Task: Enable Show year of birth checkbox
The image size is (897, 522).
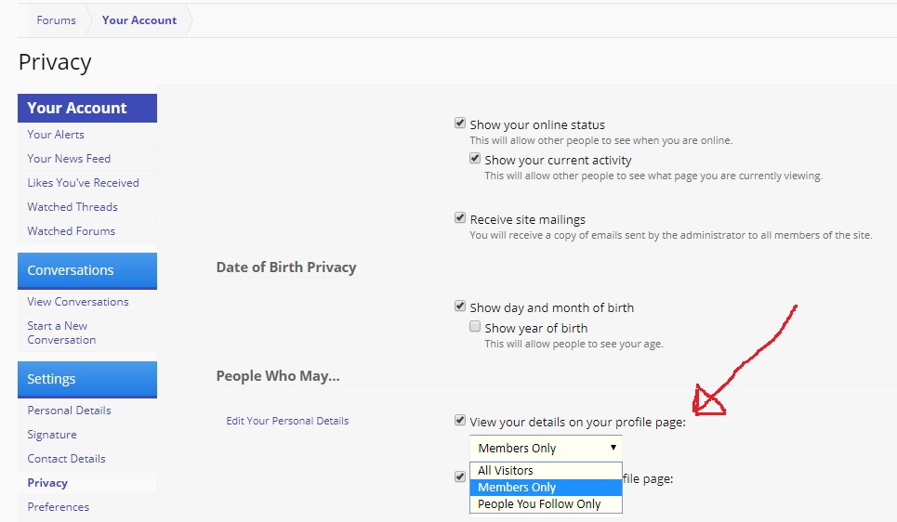Action: click(475, 327)
